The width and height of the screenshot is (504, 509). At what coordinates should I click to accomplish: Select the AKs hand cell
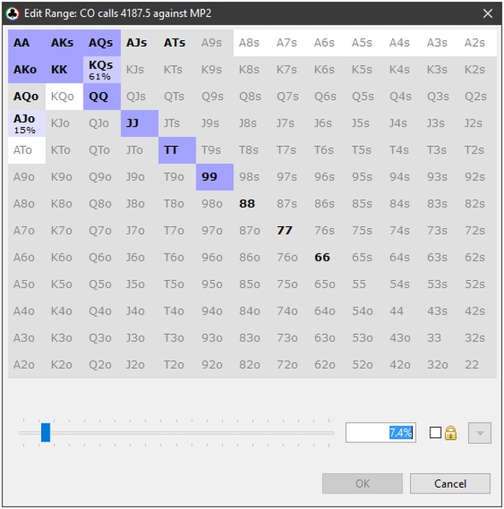[65, 43]
